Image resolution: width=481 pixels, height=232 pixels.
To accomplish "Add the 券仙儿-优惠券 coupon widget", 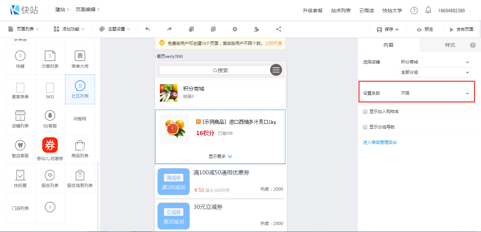I will [x=50, y=148].
